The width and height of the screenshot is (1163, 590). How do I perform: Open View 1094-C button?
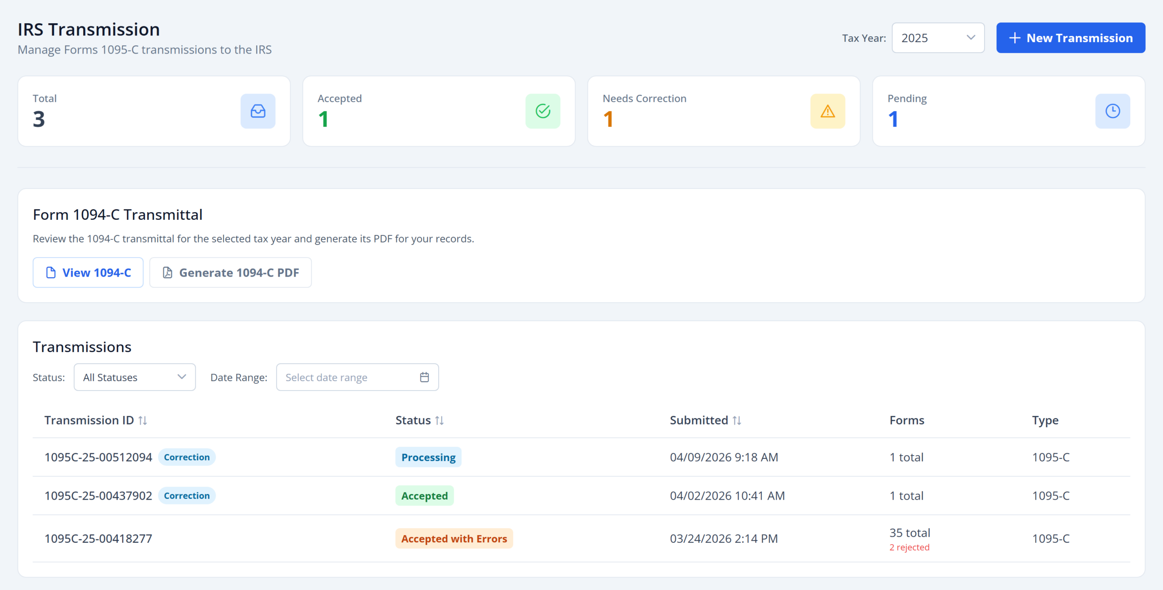click(88, 273)
